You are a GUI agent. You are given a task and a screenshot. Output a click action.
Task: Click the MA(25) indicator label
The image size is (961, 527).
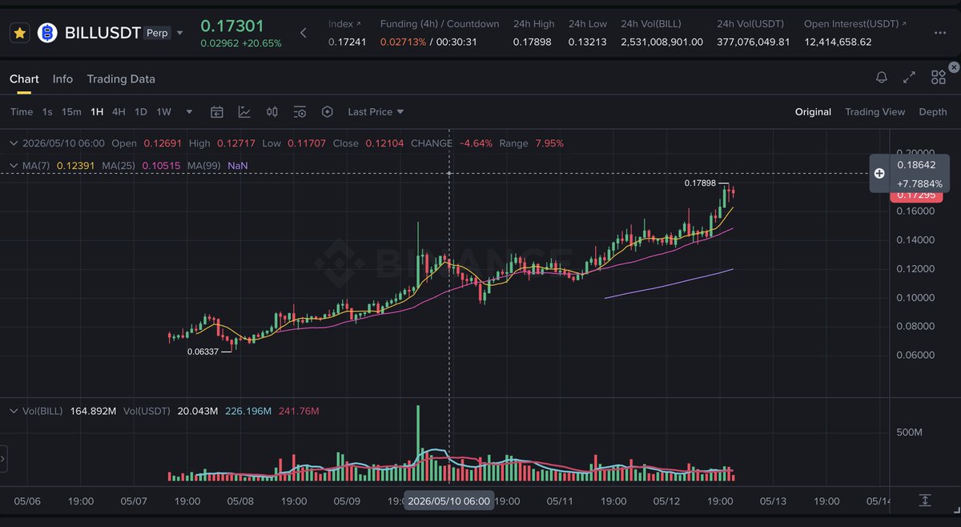click(x=119, y=165)
